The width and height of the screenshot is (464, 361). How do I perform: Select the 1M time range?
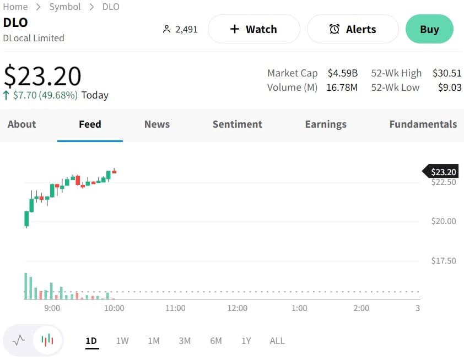pyautogui.click(x=154, y=341)
